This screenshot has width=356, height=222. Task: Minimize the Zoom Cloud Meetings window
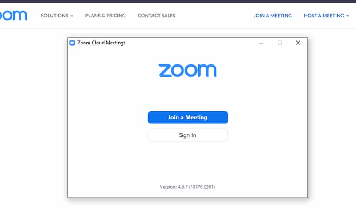click(x=262, y=43)
